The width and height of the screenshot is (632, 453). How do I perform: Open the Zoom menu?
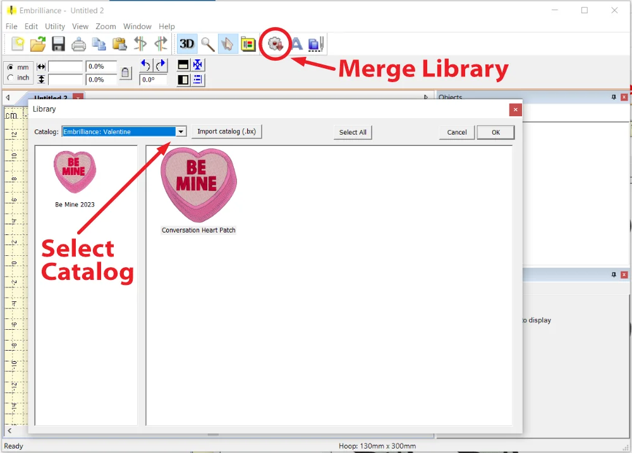[x=106, y=27]
